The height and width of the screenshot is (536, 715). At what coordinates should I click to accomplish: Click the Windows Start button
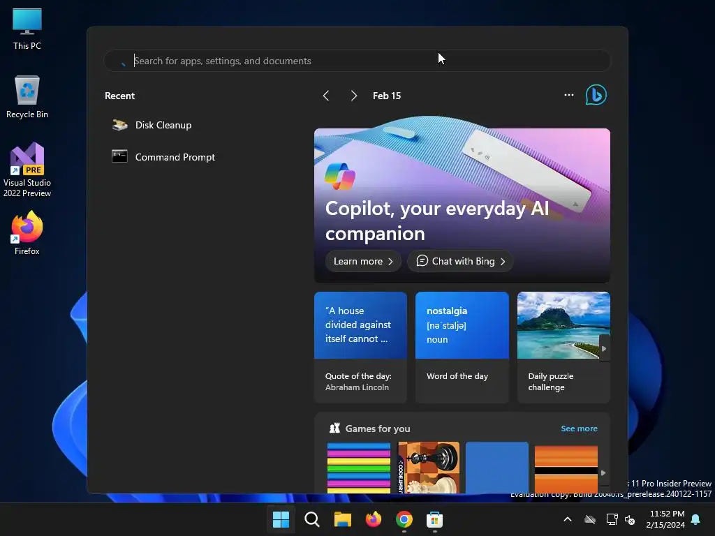tap(281, 519)
